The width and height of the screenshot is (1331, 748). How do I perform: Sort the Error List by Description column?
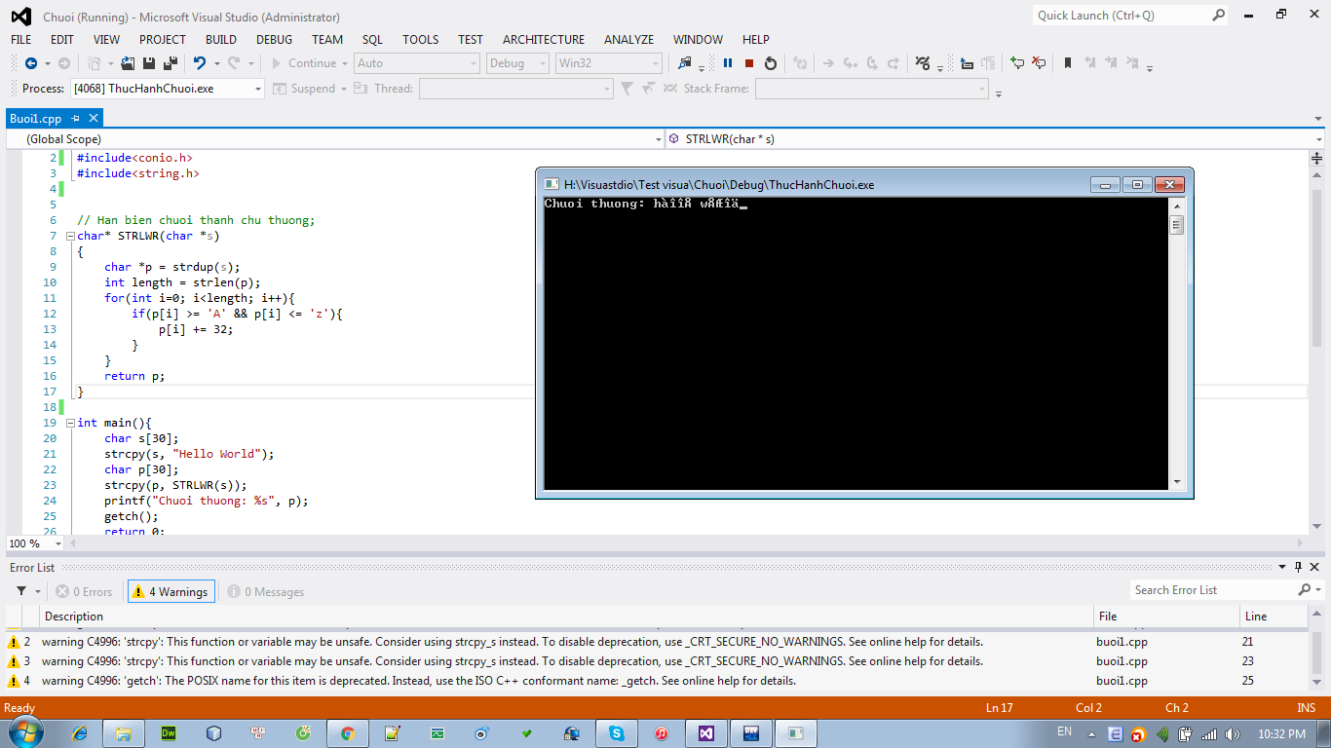coord(74,616)
